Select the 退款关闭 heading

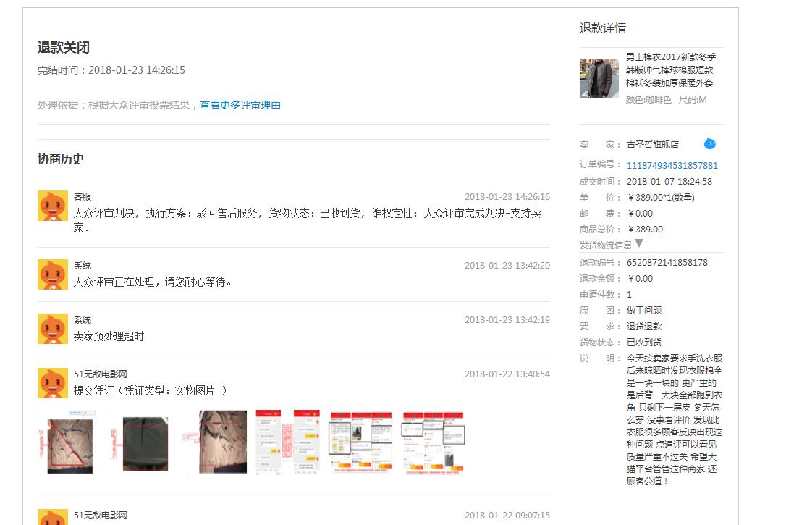coord(64,48)
